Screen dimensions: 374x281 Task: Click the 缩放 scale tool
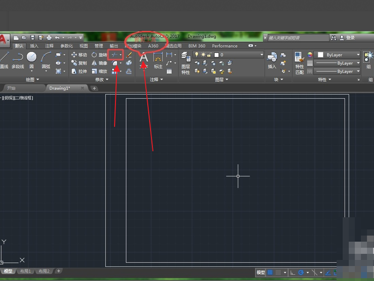(99, 71)
